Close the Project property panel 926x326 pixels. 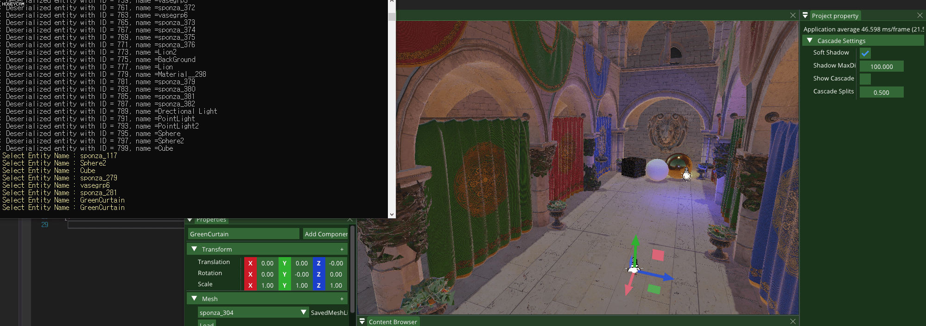pyautogui.click(x=920, y=15)
